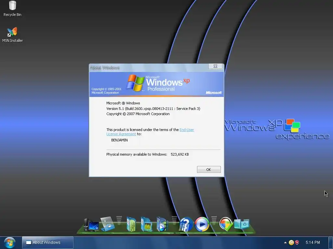Close the About Windows dialog

(x=215, y=66)
